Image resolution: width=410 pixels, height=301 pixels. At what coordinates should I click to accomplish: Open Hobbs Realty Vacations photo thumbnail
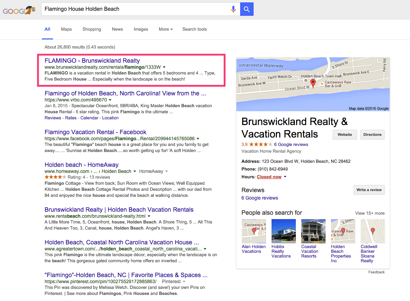(284, 231)
